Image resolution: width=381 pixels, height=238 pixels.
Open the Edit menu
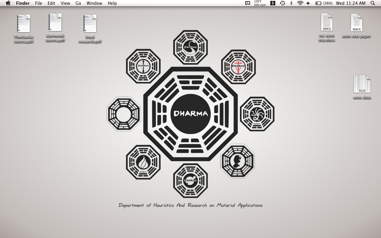(x=51, y=3)
